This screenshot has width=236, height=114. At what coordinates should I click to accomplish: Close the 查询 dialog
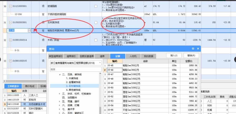point(198,49)
